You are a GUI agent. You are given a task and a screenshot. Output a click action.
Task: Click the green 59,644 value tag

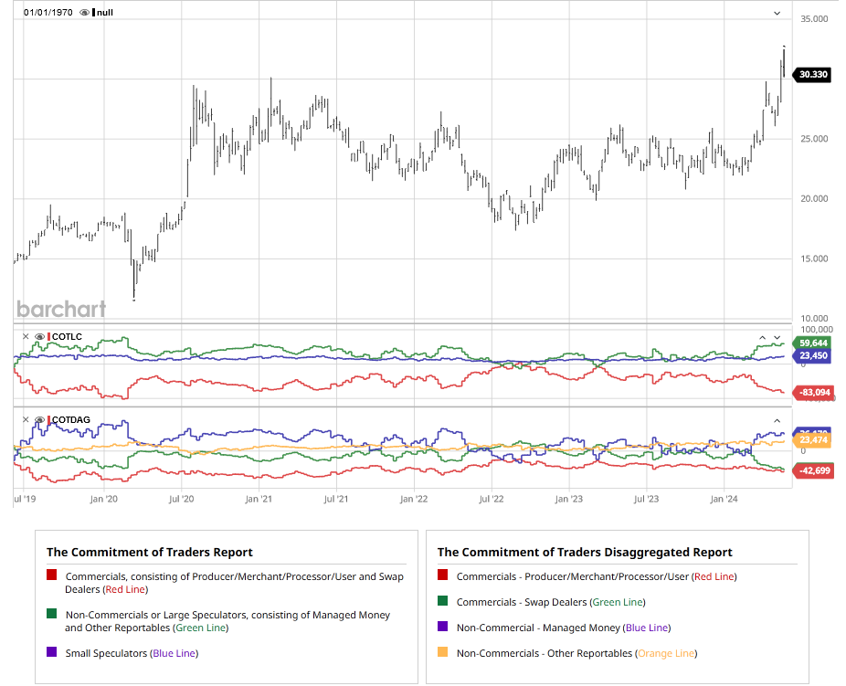tap(812, 343)
